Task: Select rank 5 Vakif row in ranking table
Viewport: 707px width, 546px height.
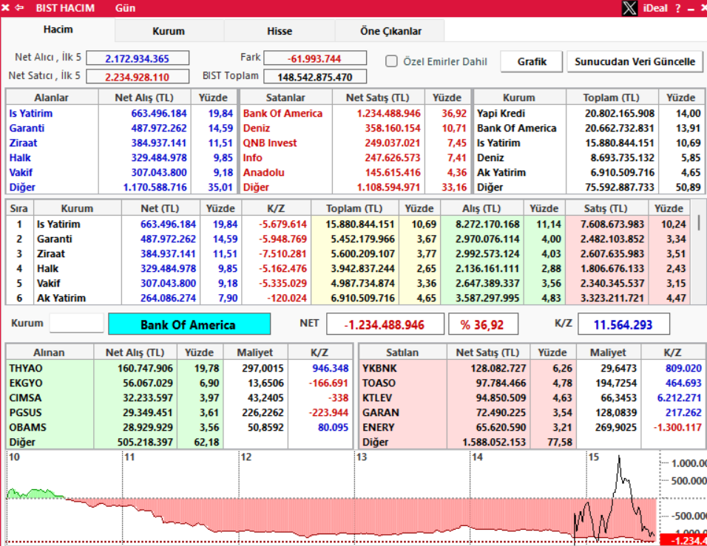Action: (x=348, y=284)
